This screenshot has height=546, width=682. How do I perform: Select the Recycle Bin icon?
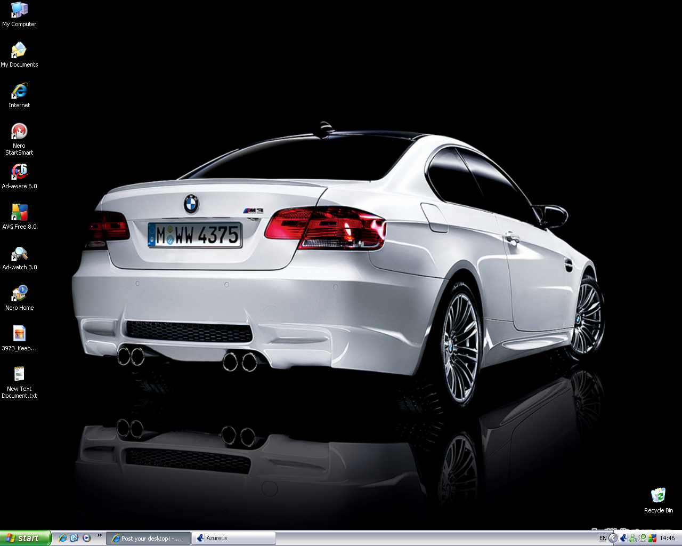click(x=659, y=501)
